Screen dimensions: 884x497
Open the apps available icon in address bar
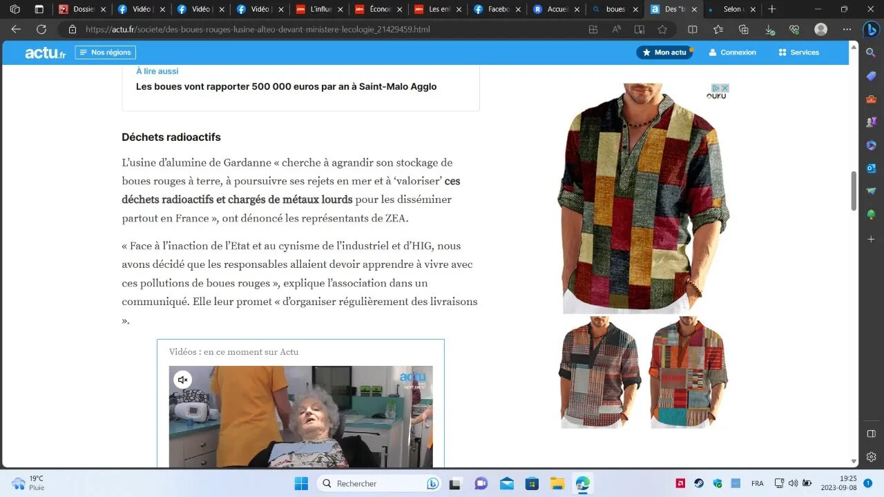tap(593, 30)
